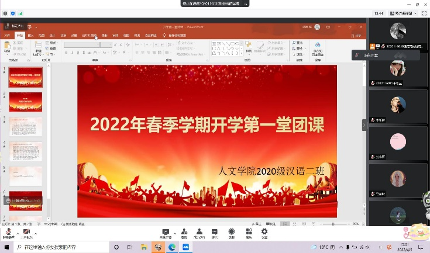The width and height of the screenshot is (430, 253).
Task: Click the record icon in meeting toolbar
Action: [x=231, y=233]
